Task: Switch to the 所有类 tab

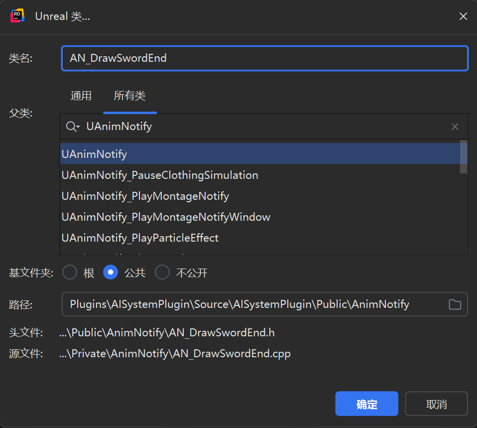Action: click(x=129, y=96)
